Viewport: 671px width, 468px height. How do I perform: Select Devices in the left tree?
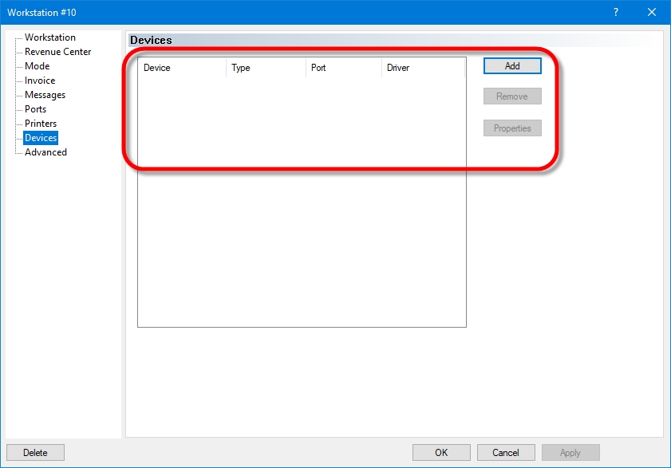point(41,138)
